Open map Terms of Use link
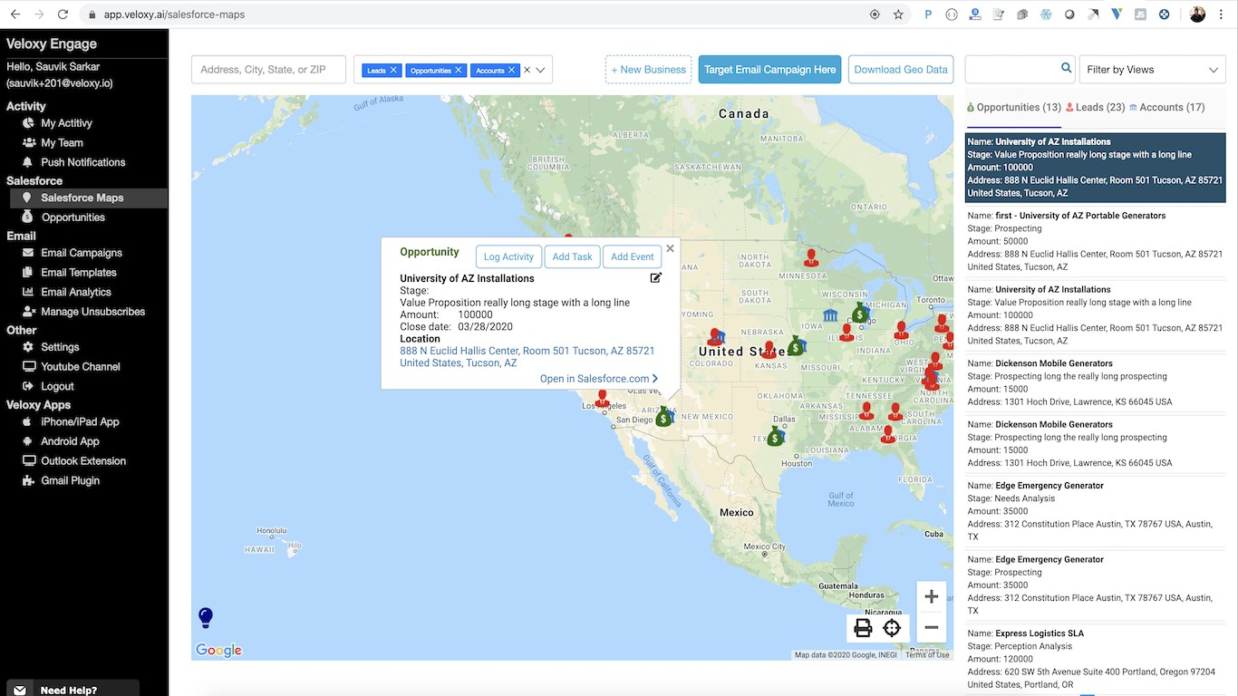 [927, 655]
